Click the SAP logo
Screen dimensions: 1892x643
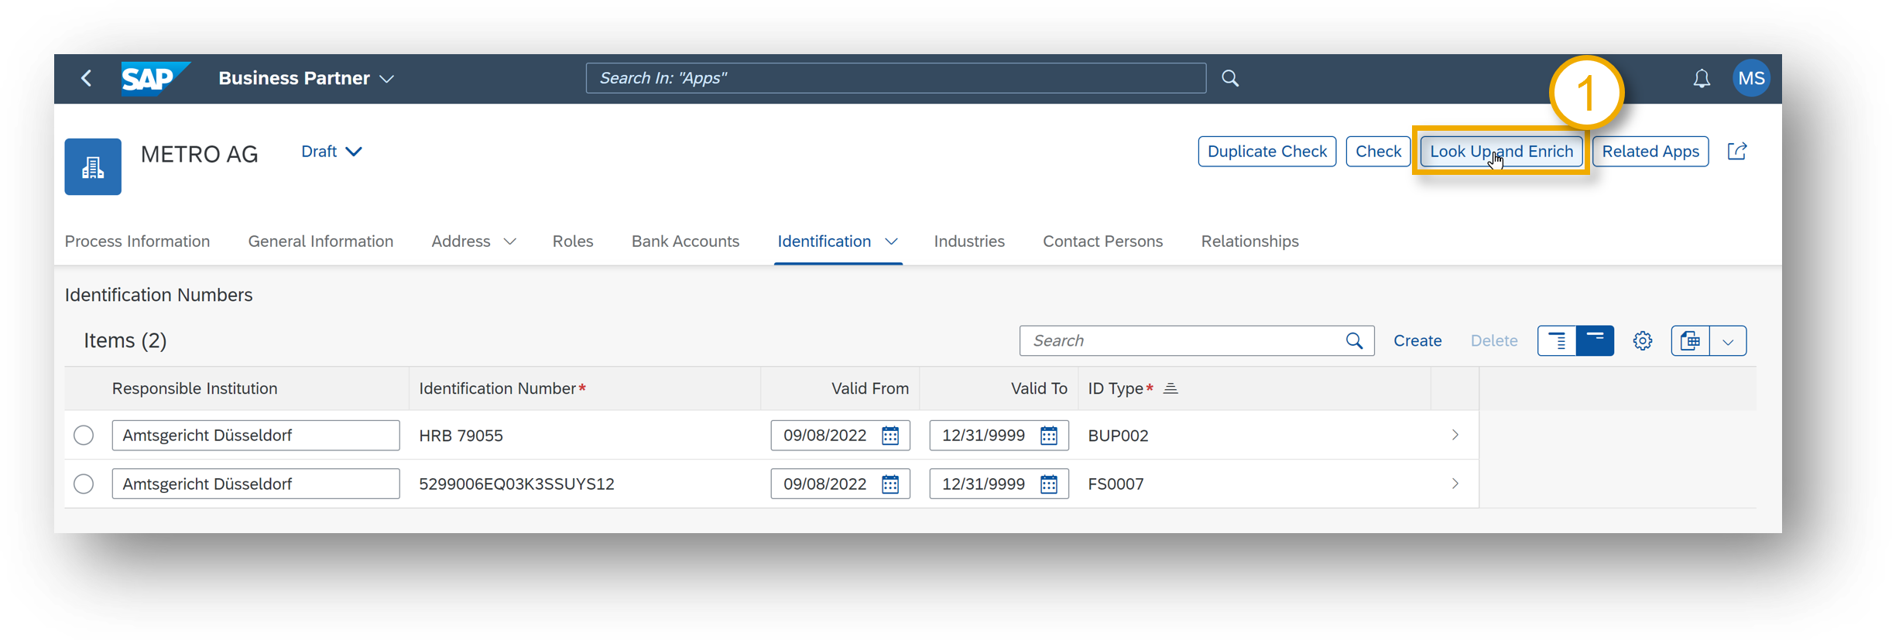tap(155, 78)
